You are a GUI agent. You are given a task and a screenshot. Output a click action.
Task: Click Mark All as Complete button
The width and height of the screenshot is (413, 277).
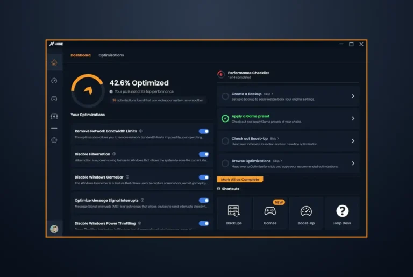click(x=240, y=180)
